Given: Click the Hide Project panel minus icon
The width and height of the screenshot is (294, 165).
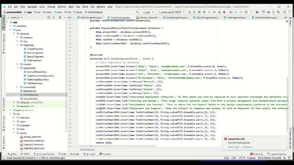Looking at the screenshot, I should (x=65, y=17).
